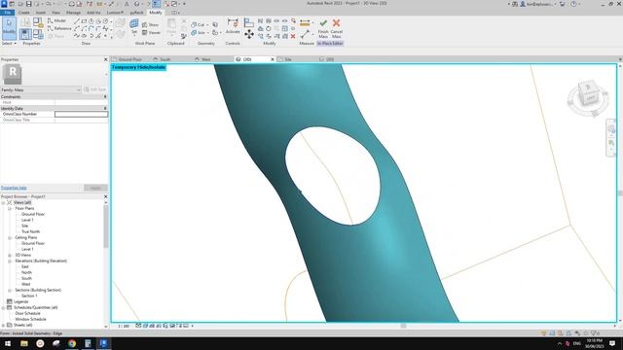Click the Properties palette icon in ribbon

pyautogui.click(x=25, y=35)
